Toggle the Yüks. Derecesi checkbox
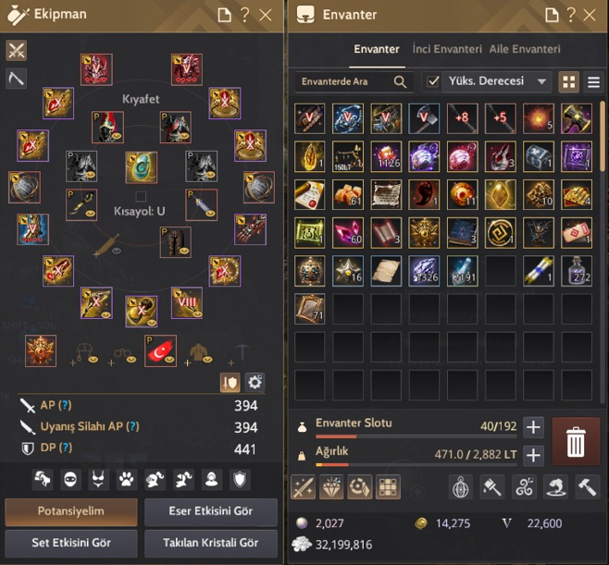609x565 pixels. pyautogui.click(x=432, y=81)
